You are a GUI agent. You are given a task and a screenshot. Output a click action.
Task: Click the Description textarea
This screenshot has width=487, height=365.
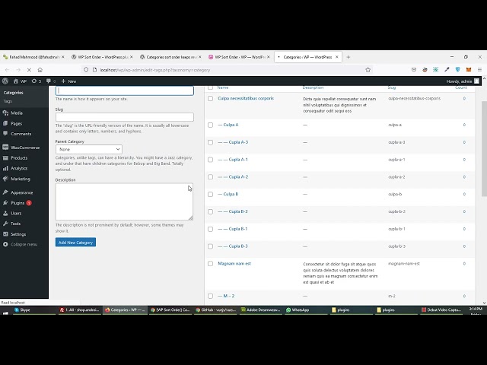click(124, 202)
